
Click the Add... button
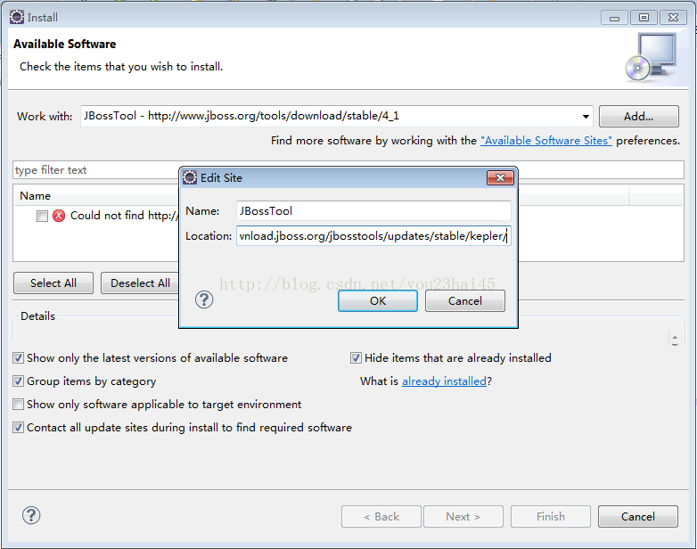point(638,117)
